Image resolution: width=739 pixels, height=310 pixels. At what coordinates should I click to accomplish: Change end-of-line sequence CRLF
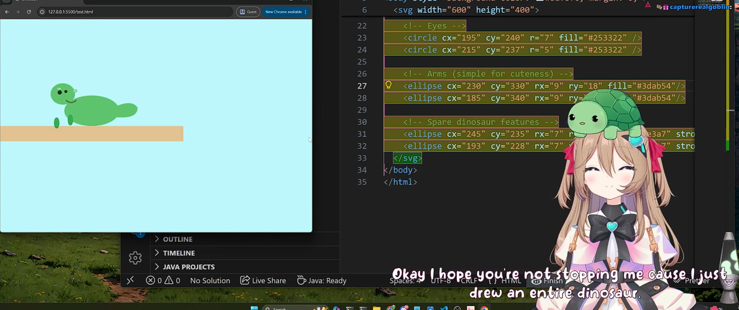point(469,280)
